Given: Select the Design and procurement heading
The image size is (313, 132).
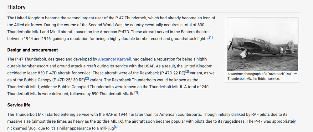Looking at the screenshot, I should coord(33,50).
